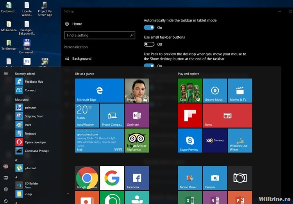Open the Google tile
Viewport: 293px width, 204px height.
pos(112,178)
